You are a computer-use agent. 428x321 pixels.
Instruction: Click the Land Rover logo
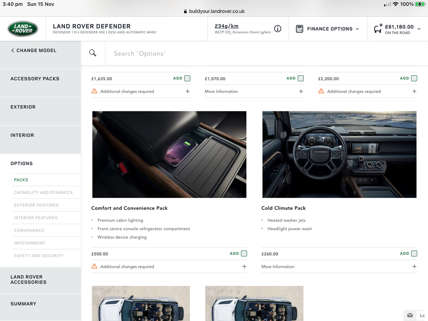click(x=23, y=29)
